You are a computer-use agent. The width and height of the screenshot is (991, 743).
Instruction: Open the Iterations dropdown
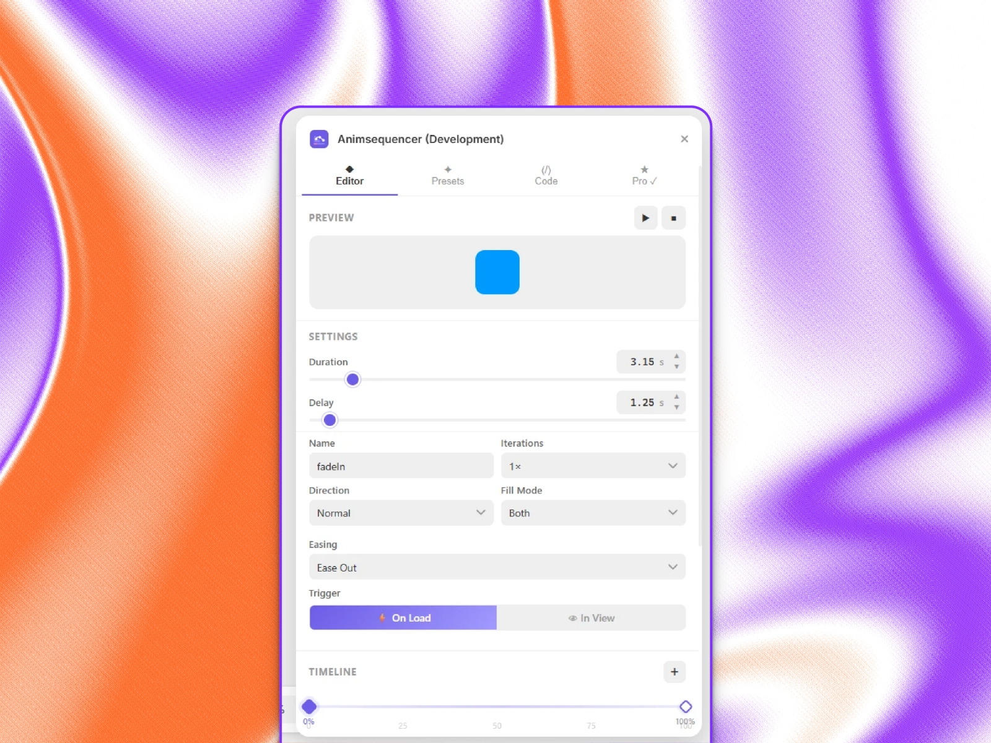(593, 466)
